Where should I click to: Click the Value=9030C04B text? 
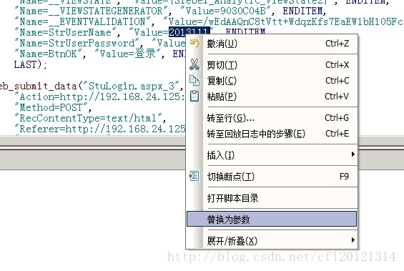(226, 11)
